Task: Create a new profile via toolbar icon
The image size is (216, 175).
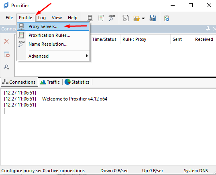Action: tap(126, 18)
